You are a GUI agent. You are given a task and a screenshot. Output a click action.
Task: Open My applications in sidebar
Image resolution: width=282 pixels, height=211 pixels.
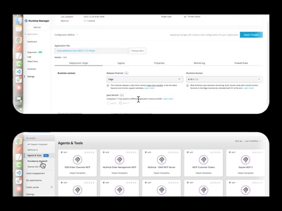pos(34,180)
